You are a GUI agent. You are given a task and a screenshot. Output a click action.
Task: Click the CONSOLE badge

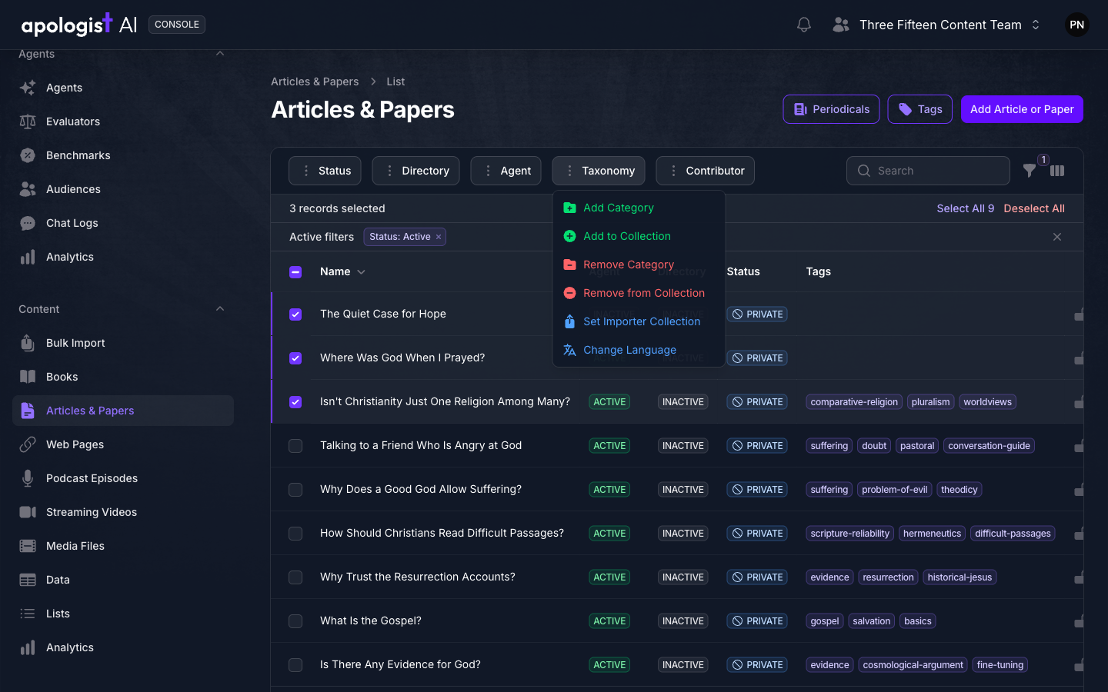177,25
